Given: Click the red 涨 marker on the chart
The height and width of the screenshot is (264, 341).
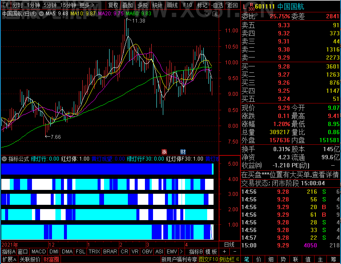Looking at the screenshot, I should click(x=164, y=152).
